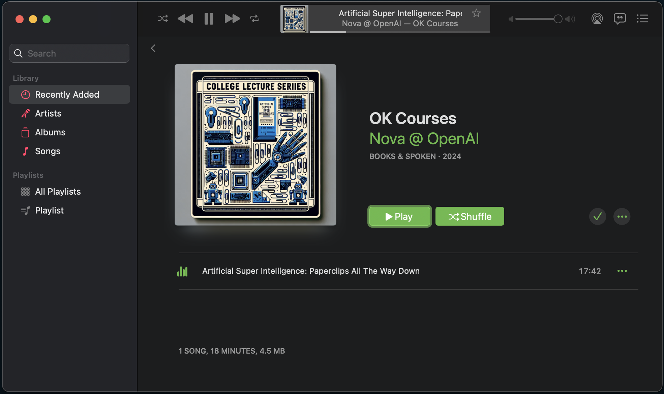This screenshot has height=394, width=664.
Task: Click the skip forward icon
Action: [231, 18]
